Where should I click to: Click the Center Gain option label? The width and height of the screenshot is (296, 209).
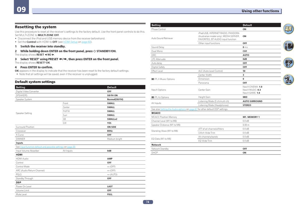(x=204, y=90)
